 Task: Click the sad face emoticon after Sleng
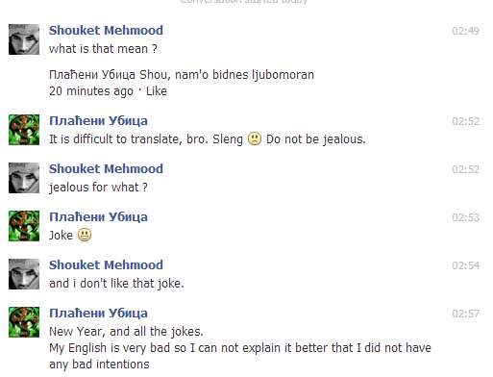[255, 138]
